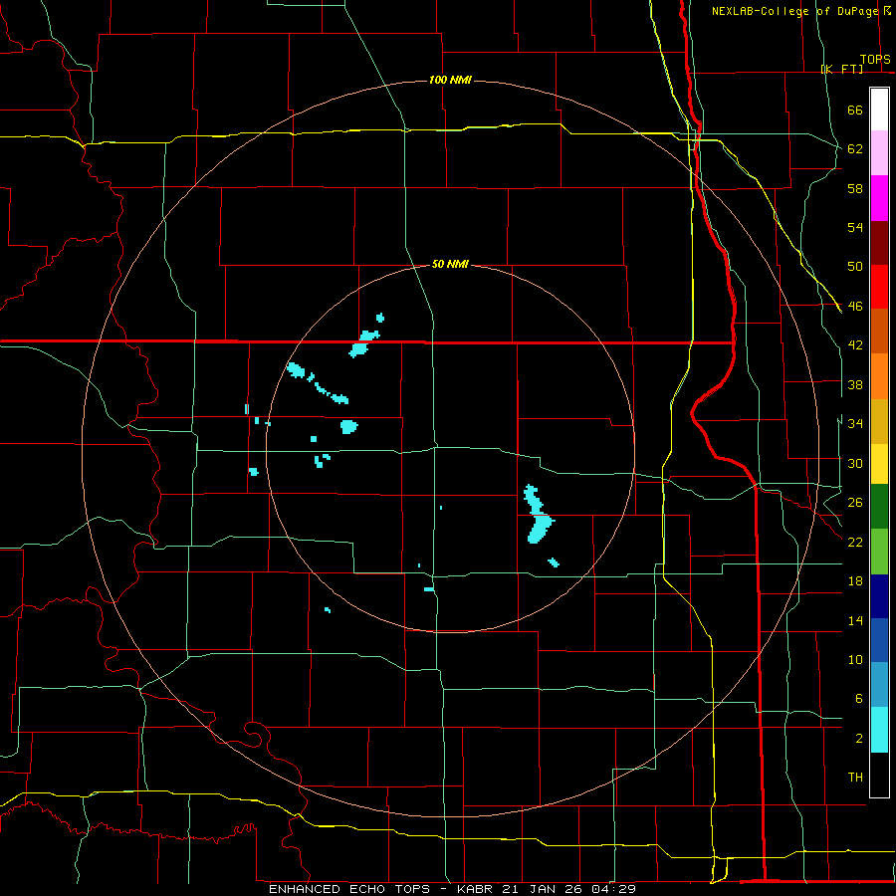Click the TH legend label text
Image resolution: width=896 pixels, height=896 pixels.
coord(855,778)
